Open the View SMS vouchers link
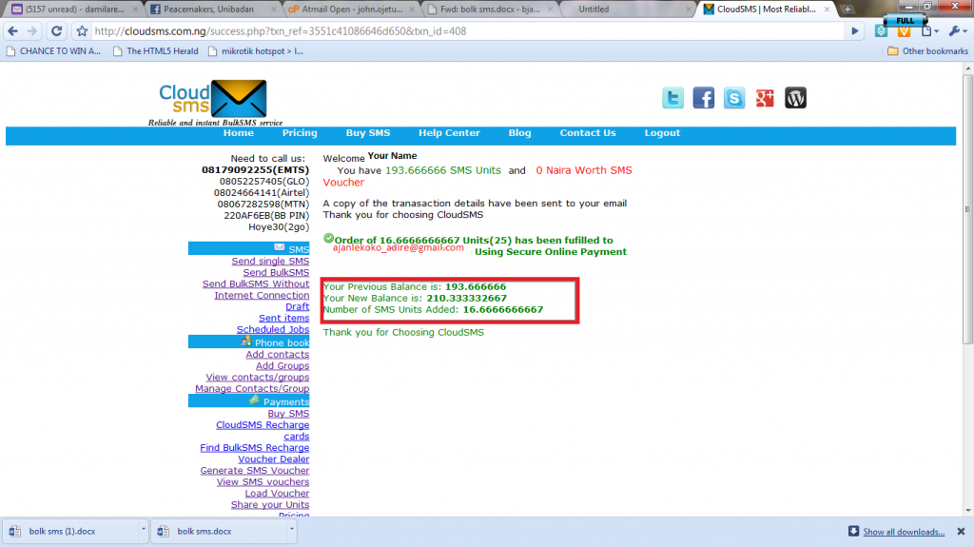The width and height of the screenshot is (974, 547). (263, 481)
